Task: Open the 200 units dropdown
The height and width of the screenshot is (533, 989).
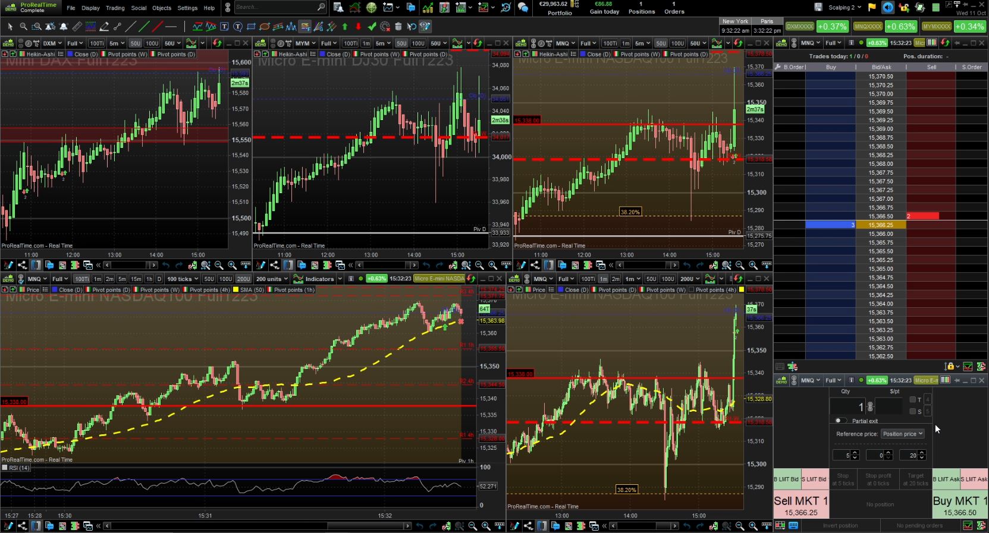Action: pos(272,279)
